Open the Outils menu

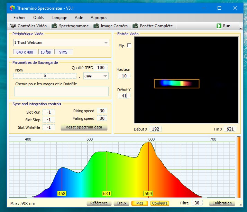(39, 18)
